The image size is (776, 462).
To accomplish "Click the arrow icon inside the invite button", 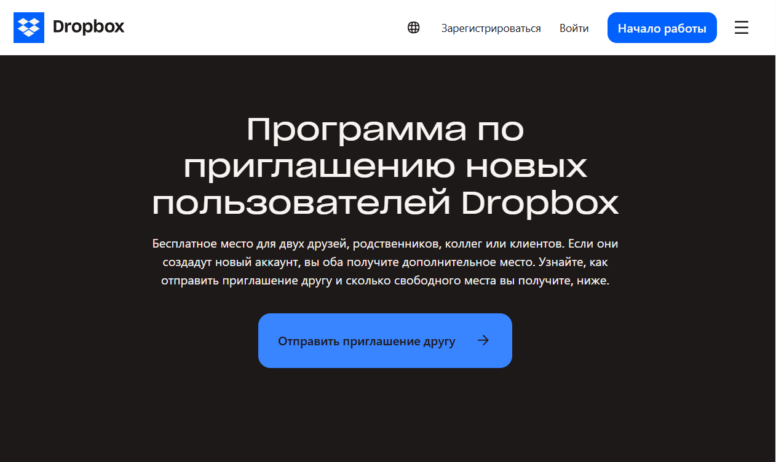I will click(x=483, y=340).
